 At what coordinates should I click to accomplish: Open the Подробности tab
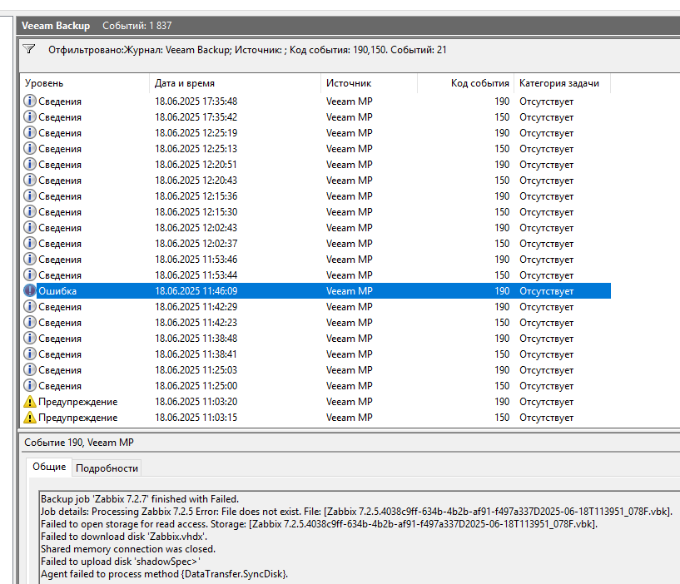click(107, 468)
